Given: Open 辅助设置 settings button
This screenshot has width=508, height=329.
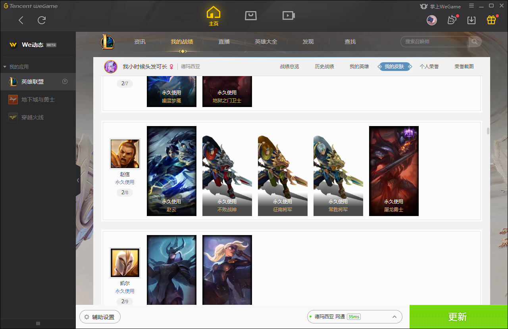Looking at the screenshot, I should point(100,317).
